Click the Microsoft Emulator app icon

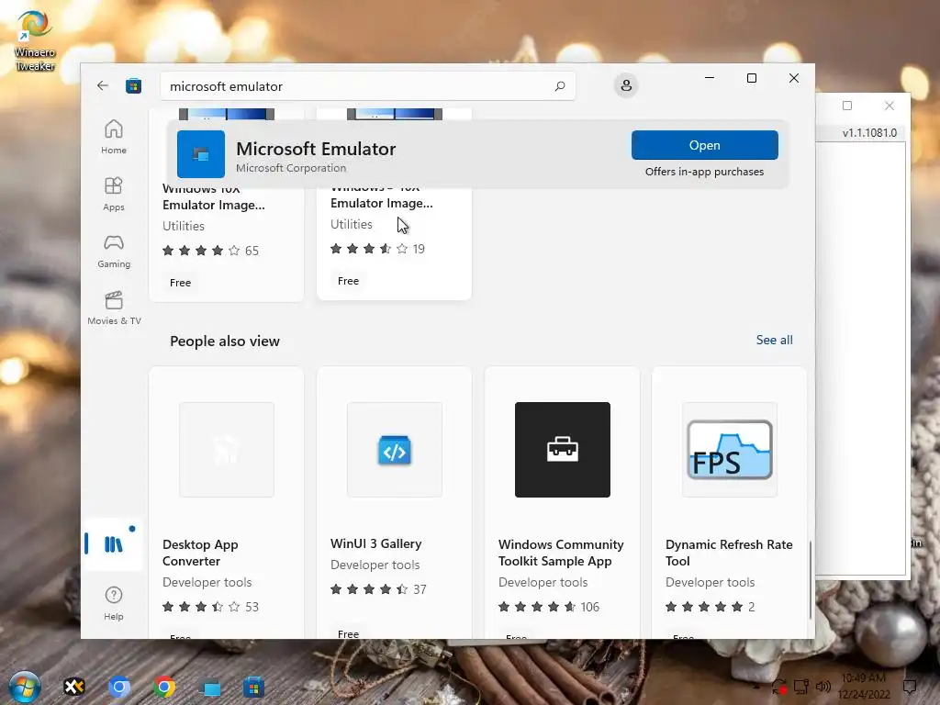coord(201,154)
